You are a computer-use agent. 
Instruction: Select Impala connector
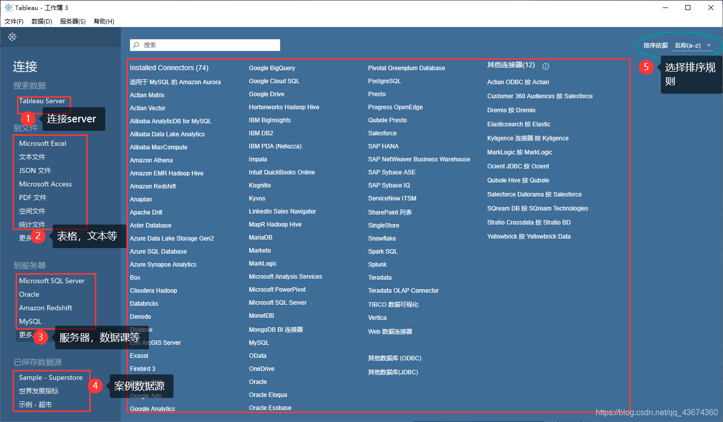click(x=258, y=159)
